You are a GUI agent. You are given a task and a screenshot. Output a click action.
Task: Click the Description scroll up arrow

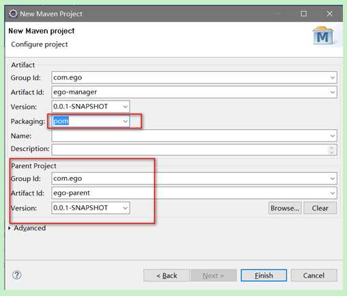point(331,148)
